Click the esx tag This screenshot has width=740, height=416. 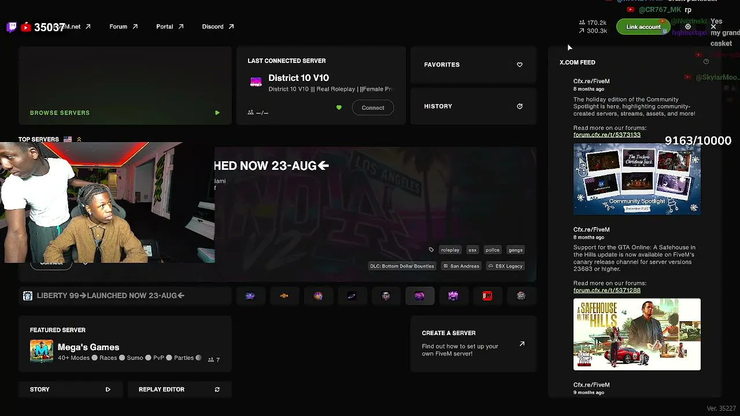tap(472, 250)
